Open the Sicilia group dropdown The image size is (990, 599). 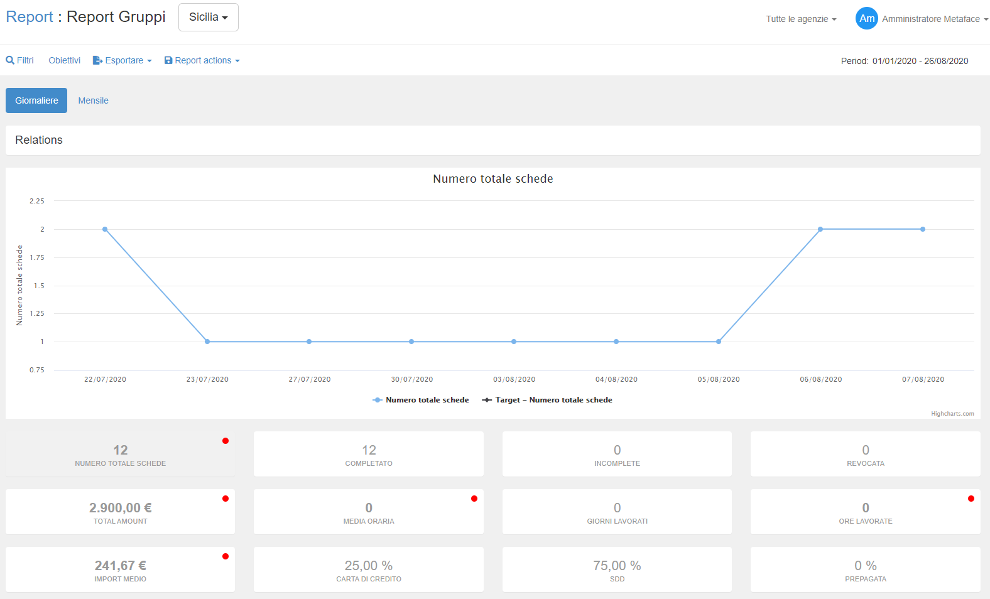[x=208, y=17]
